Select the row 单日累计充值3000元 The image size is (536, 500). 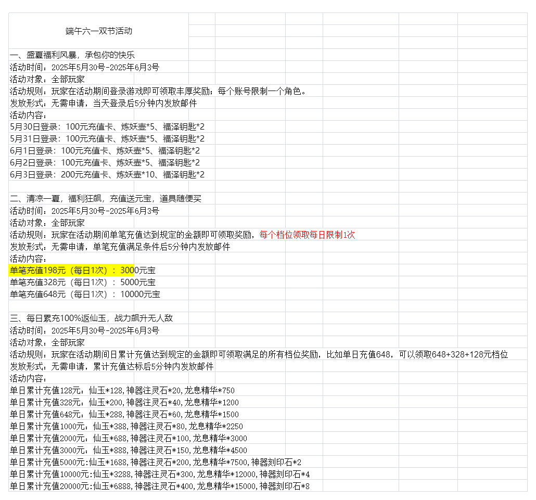[128, 450]
